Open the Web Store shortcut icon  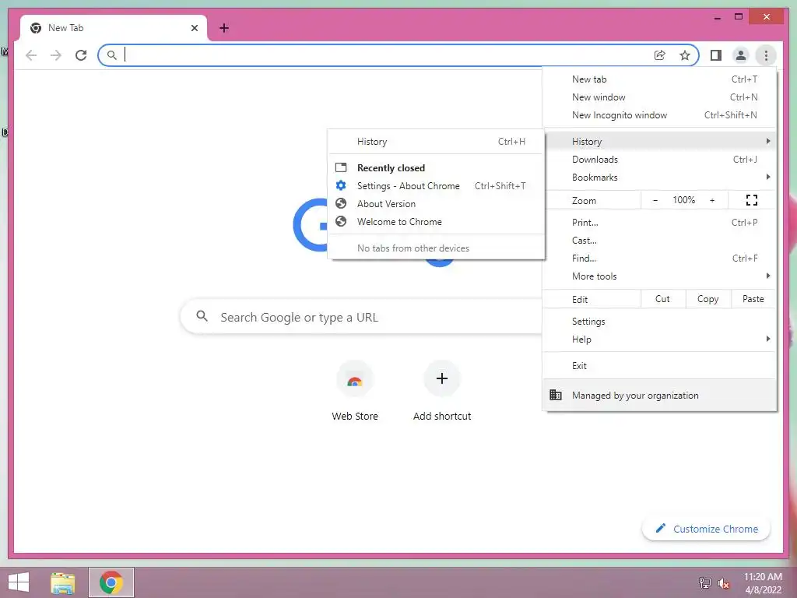point(355,379)
